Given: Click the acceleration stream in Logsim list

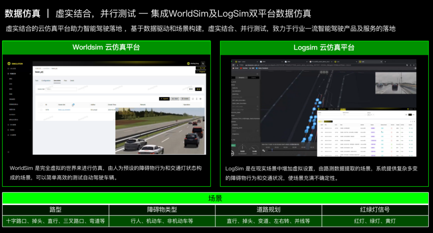Looking at the screenshot, I should pos(237,91).
